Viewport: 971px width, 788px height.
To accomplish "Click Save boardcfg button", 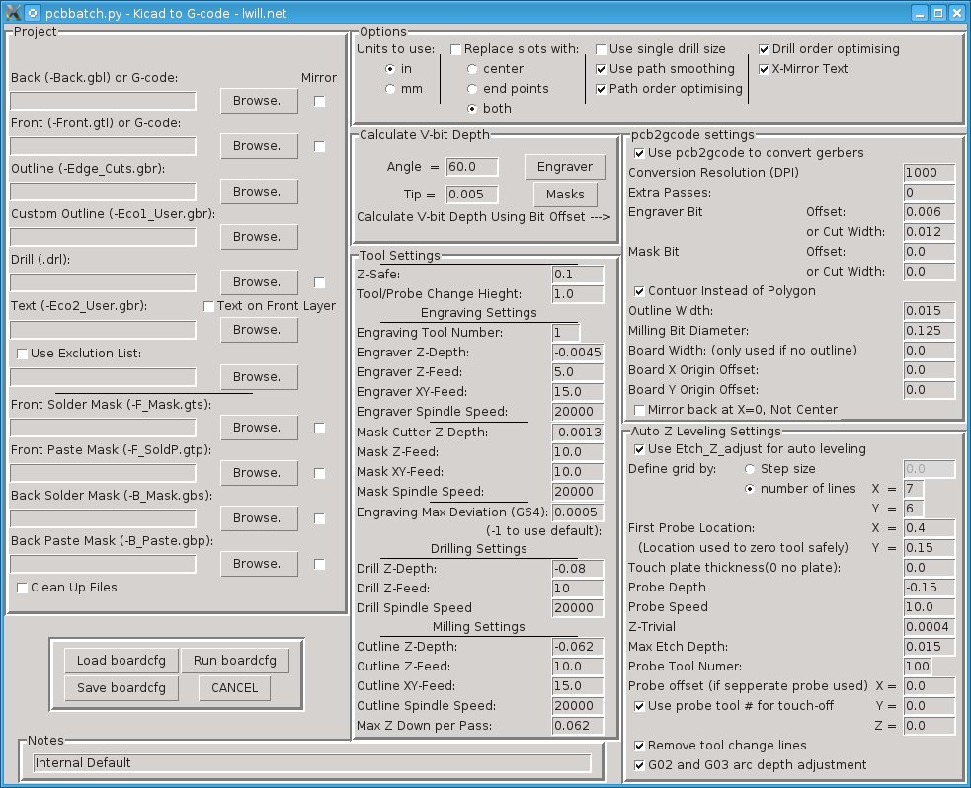I will pyautogui.click(x=121, y=687).
